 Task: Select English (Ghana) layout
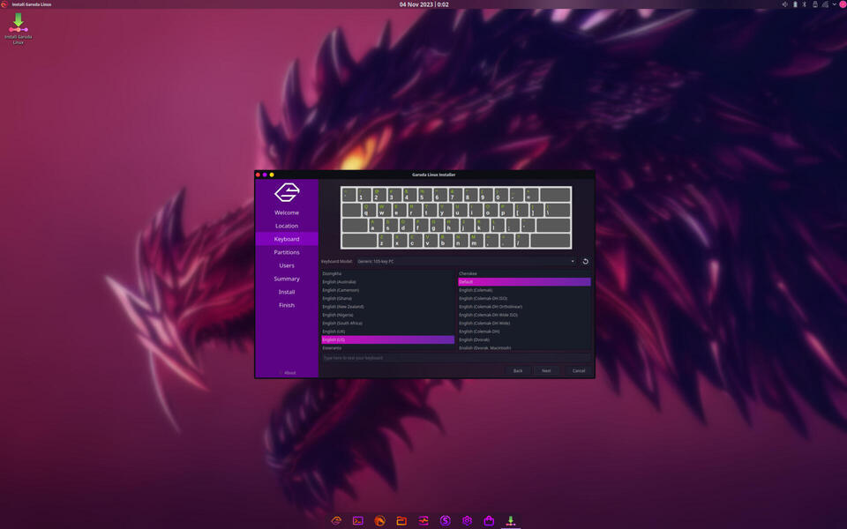pos(388,299)
